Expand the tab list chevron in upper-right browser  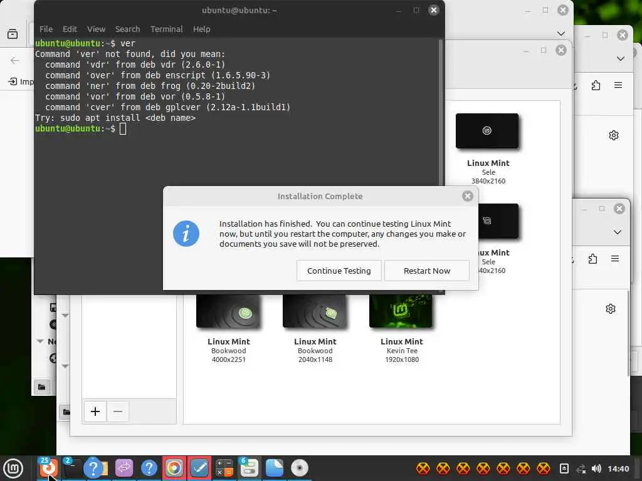[621, 59]
